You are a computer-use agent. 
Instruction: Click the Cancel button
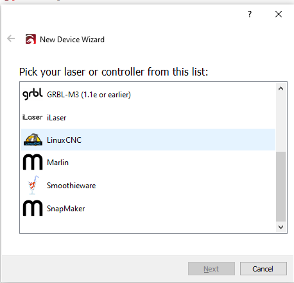pos(263,269)
